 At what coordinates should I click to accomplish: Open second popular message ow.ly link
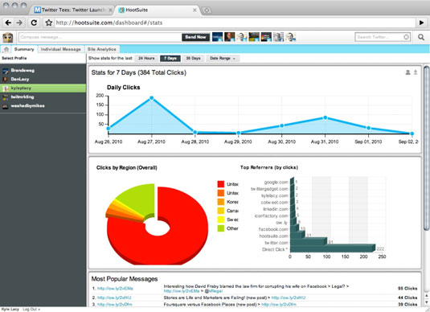click(114, 298)
